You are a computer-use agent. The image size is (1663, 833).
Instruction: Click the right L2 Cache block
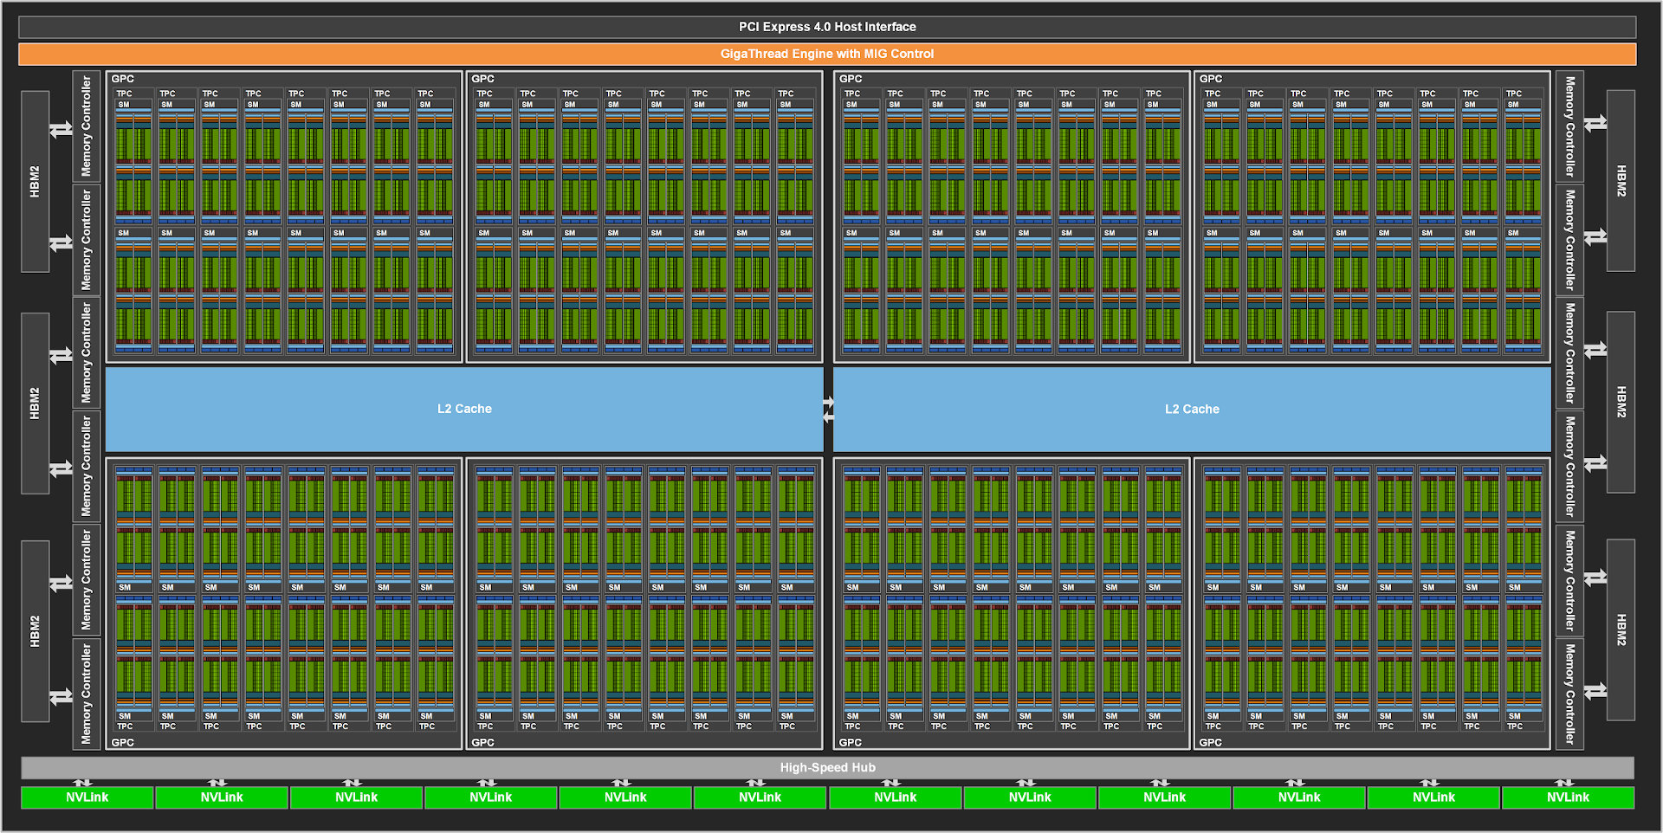coord(1192,409)
